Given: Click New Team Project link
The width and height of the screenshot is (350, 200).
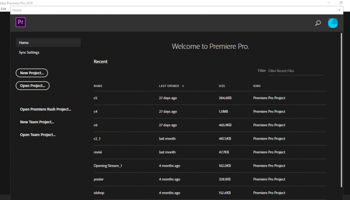Looking at the screenshot, I should coord(37,122).
